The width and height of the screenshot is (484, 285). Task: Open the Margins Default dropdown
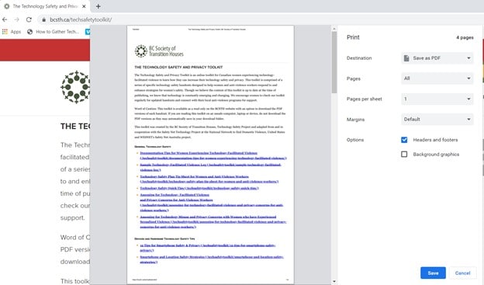[437, 120]
